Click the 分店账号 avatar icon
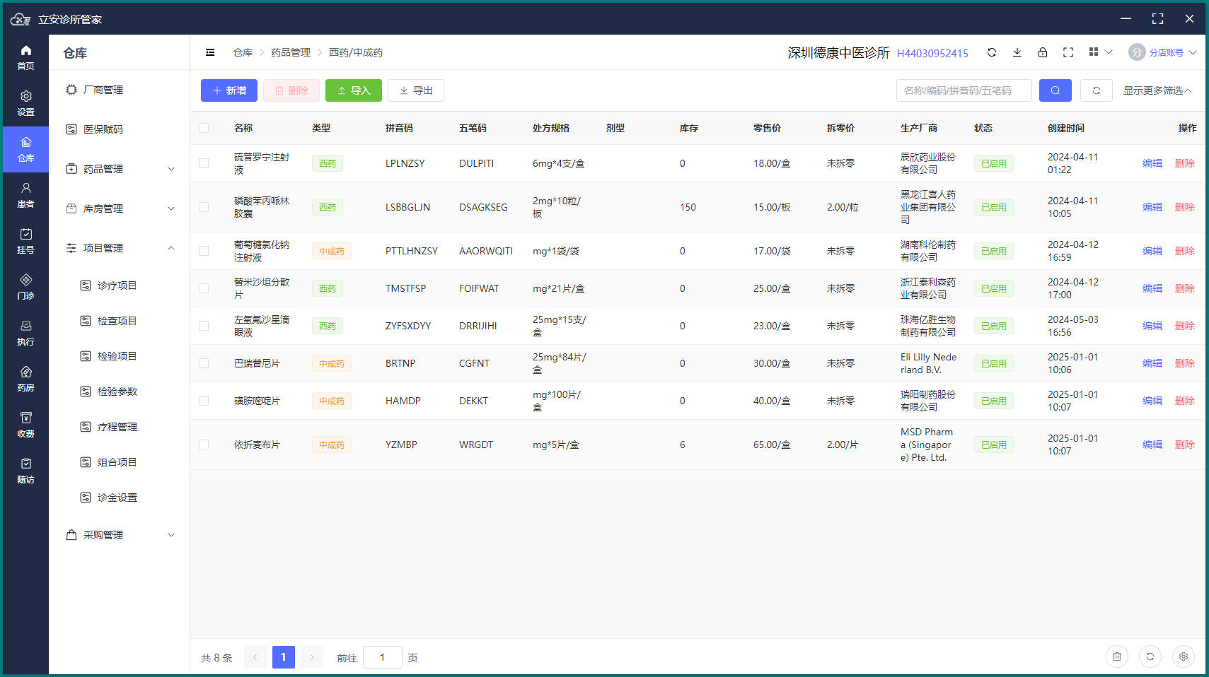This screenshot has width=1209, height=677. pyautogui.click(x=1137, y=52)
